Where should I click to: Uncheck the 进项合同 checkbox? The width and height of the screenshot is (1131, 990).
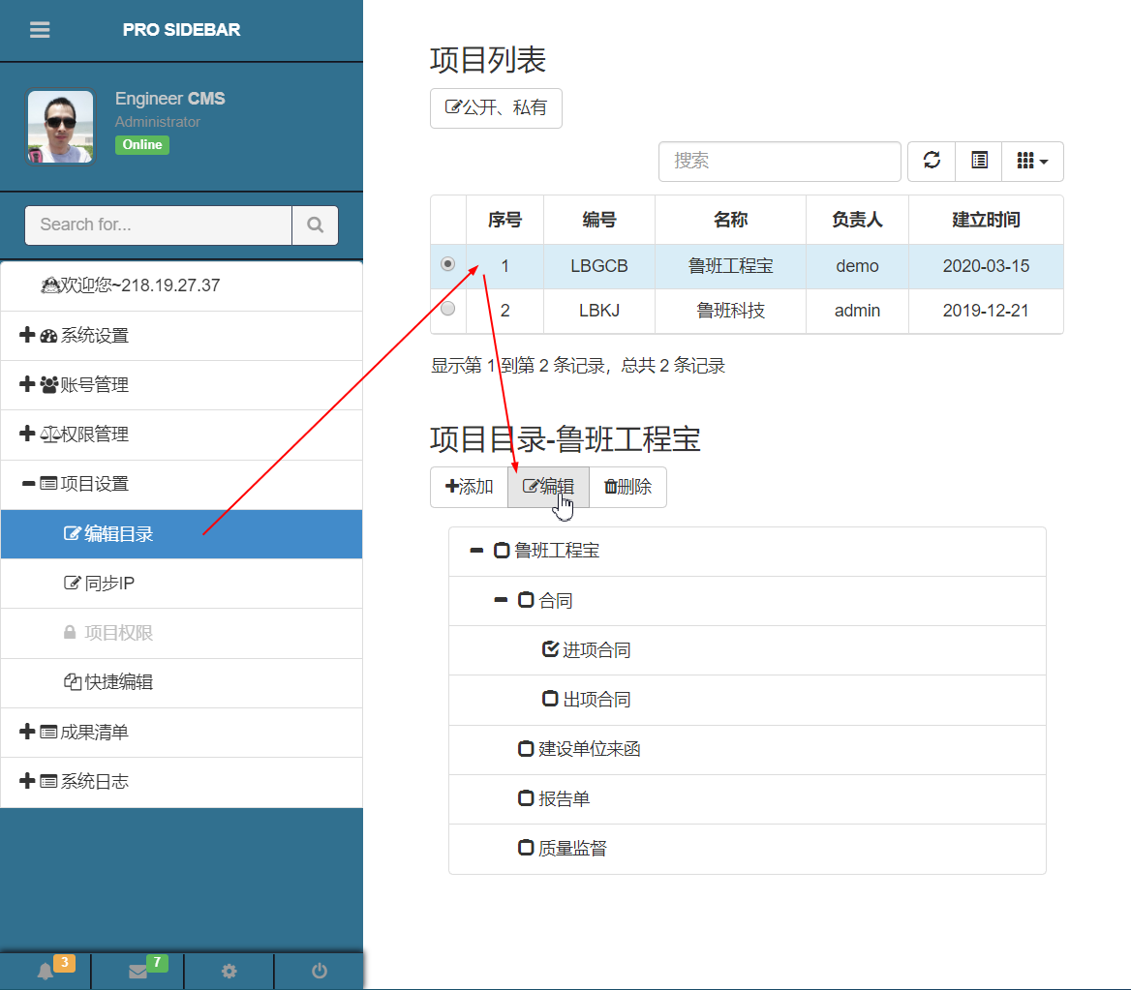point(551,649)
